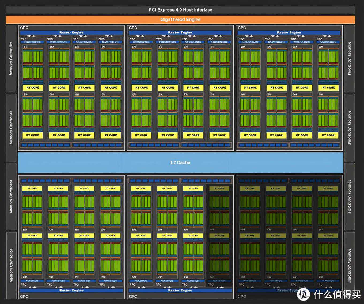364x304 pixels.
Task: Select the Raster Engine bar in top-left GPC
Action: click(x=71, y=33)
